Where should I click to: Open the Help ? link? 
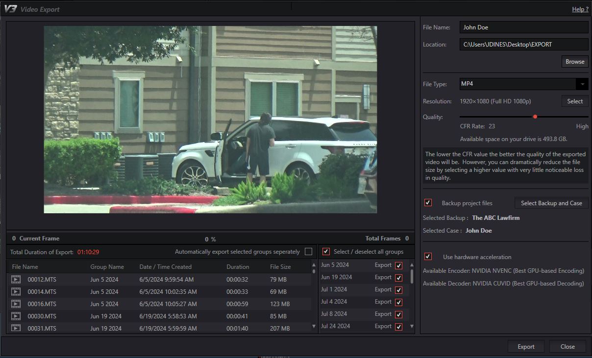coord(580,9)
